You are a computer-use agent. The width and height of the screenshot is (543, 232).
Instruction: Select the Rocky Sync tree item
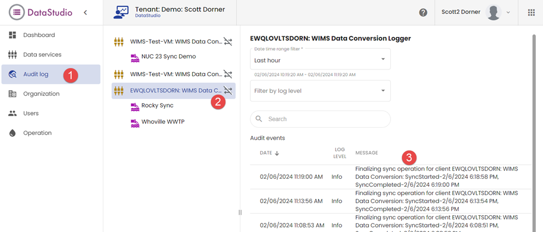pyautogui.click(x=157, y=105)
